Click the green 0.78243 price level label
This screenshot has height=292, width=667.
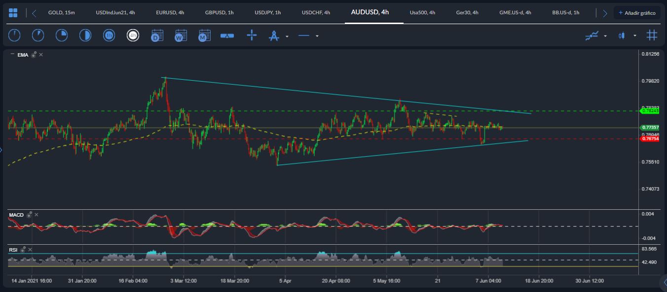click(x=650, y=111)
